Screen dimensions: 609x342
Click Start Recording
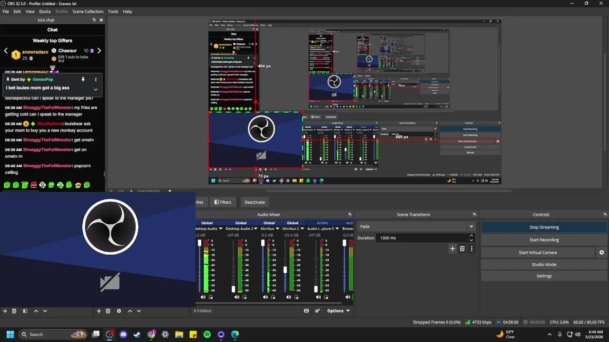pyautogui.click(x=544, y=240)
